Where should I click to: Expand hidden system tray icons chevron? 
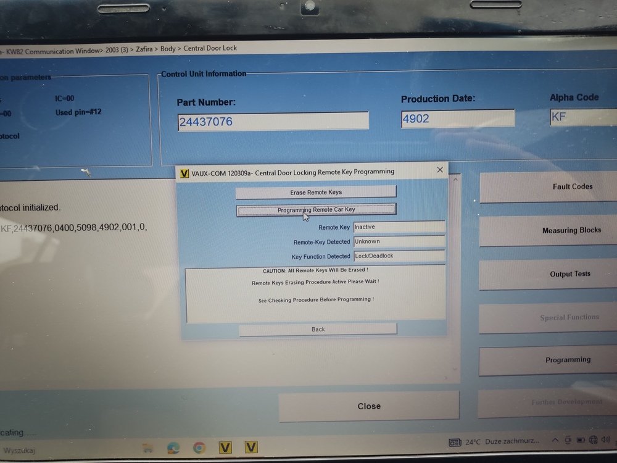[555, 441]
